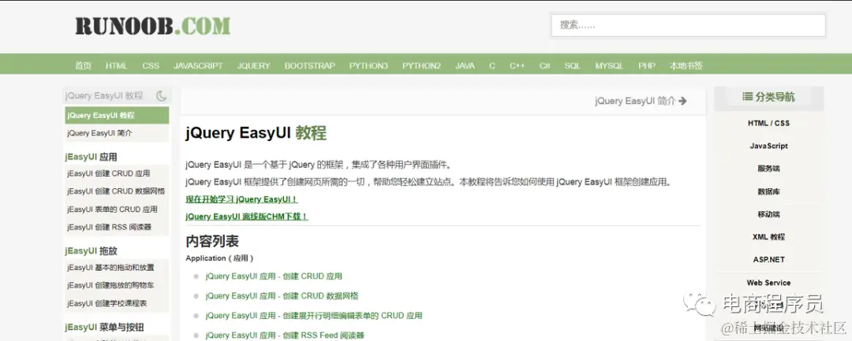Open PHP in the navigation bar
The width and height of the screenshot is (852, 341).
click(x=647, y=65)
